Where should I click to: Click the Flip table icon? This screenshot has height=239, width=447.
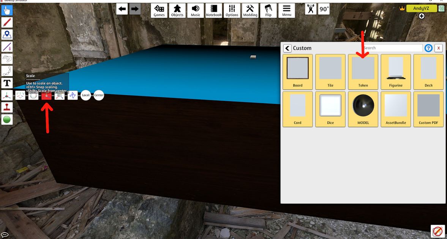pyautogui.click(x=269, y=11)
